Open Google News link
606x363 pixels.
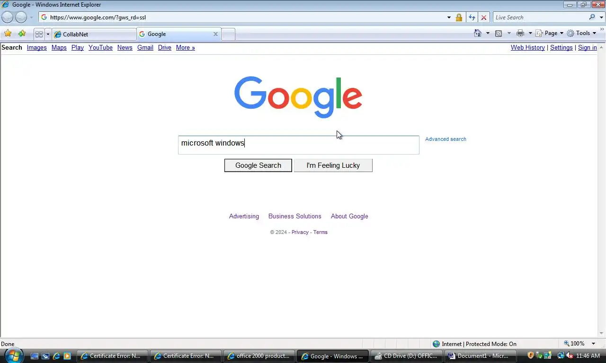[125, 47]
